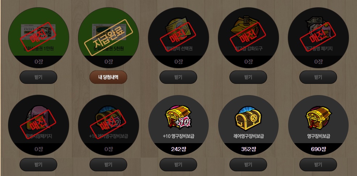
Task: Click the 문화상품권 1만원 voucher thumbnail
Action: [x=38, y=32]
